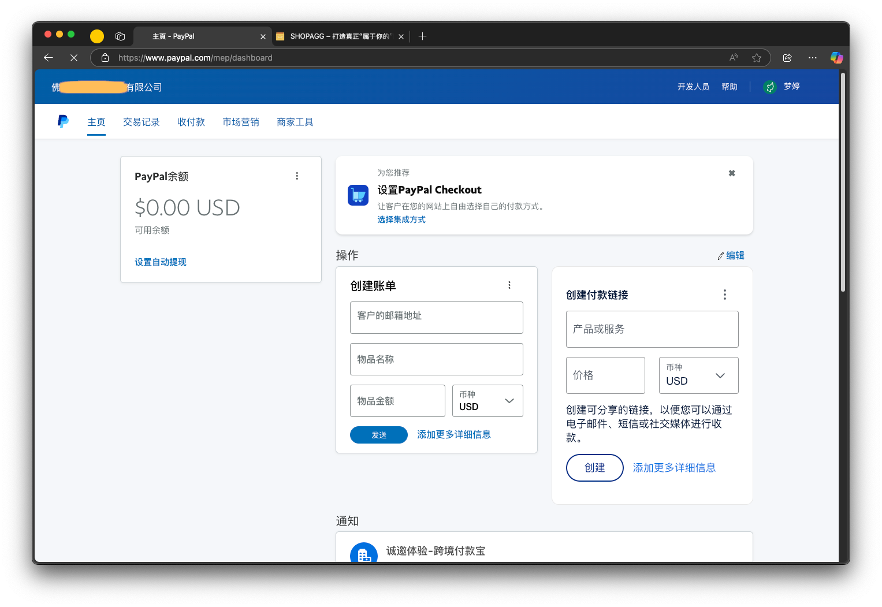Click the $0.00 USD balance amount
The image size is (882, 607).
(187, 208)
